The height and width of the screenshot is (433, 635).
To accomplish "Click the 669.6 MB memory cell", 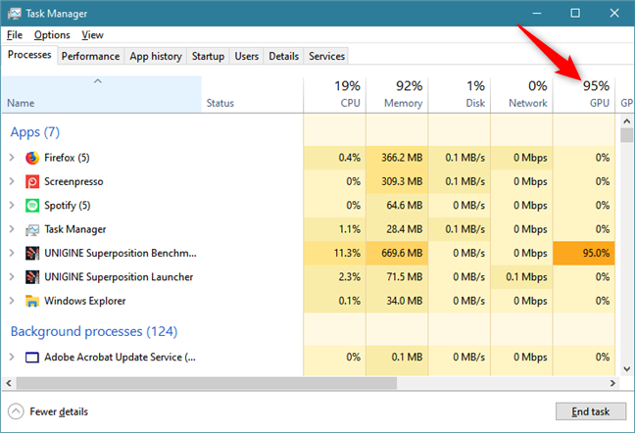I will click(x=397, y=253).
